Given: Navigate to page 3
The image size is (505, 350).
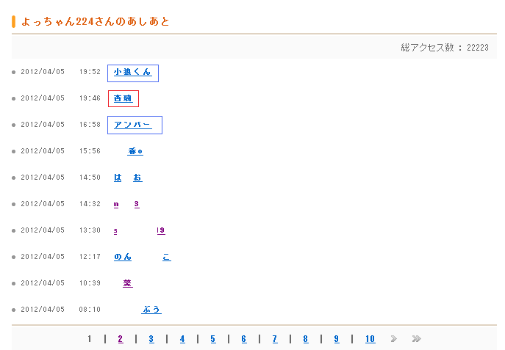Looking at the screenshot, I should click(151, 339).
